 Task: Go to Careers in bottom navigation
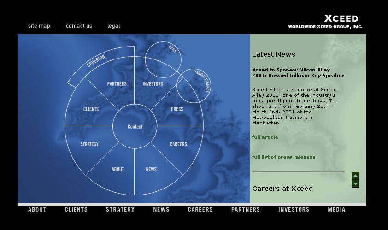pos(200,210)
